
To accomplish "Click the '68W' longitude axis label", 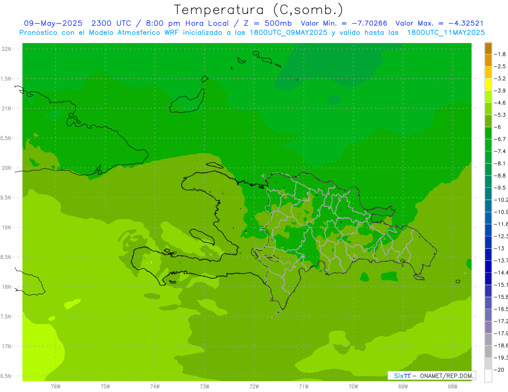I will [x=453, y=387].
